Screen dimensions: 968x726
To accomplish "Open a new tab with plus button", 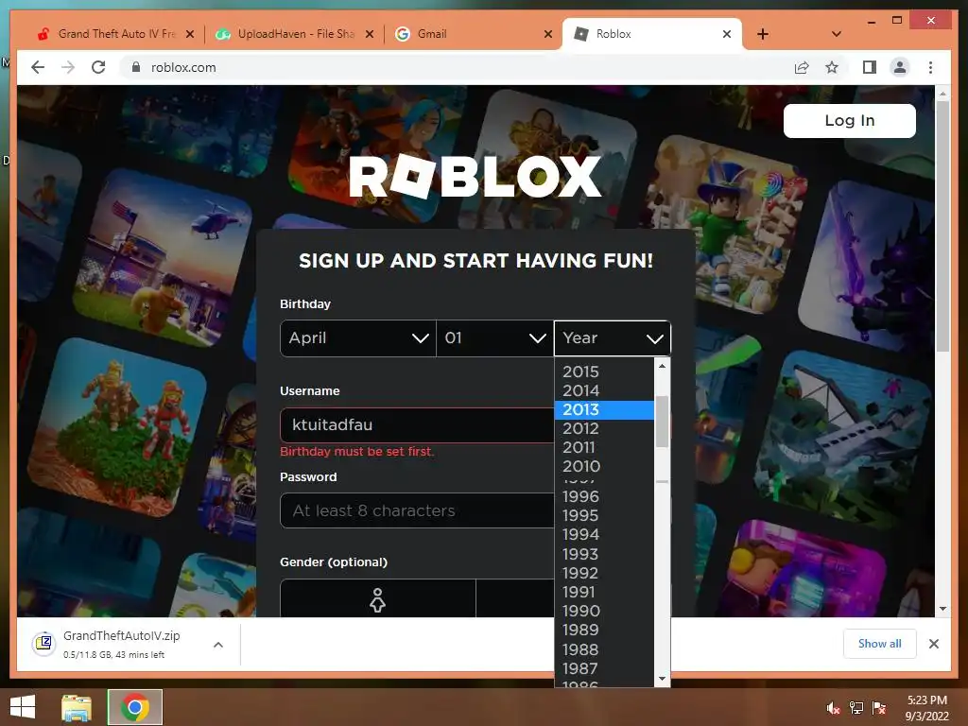I will pos(763,34).
